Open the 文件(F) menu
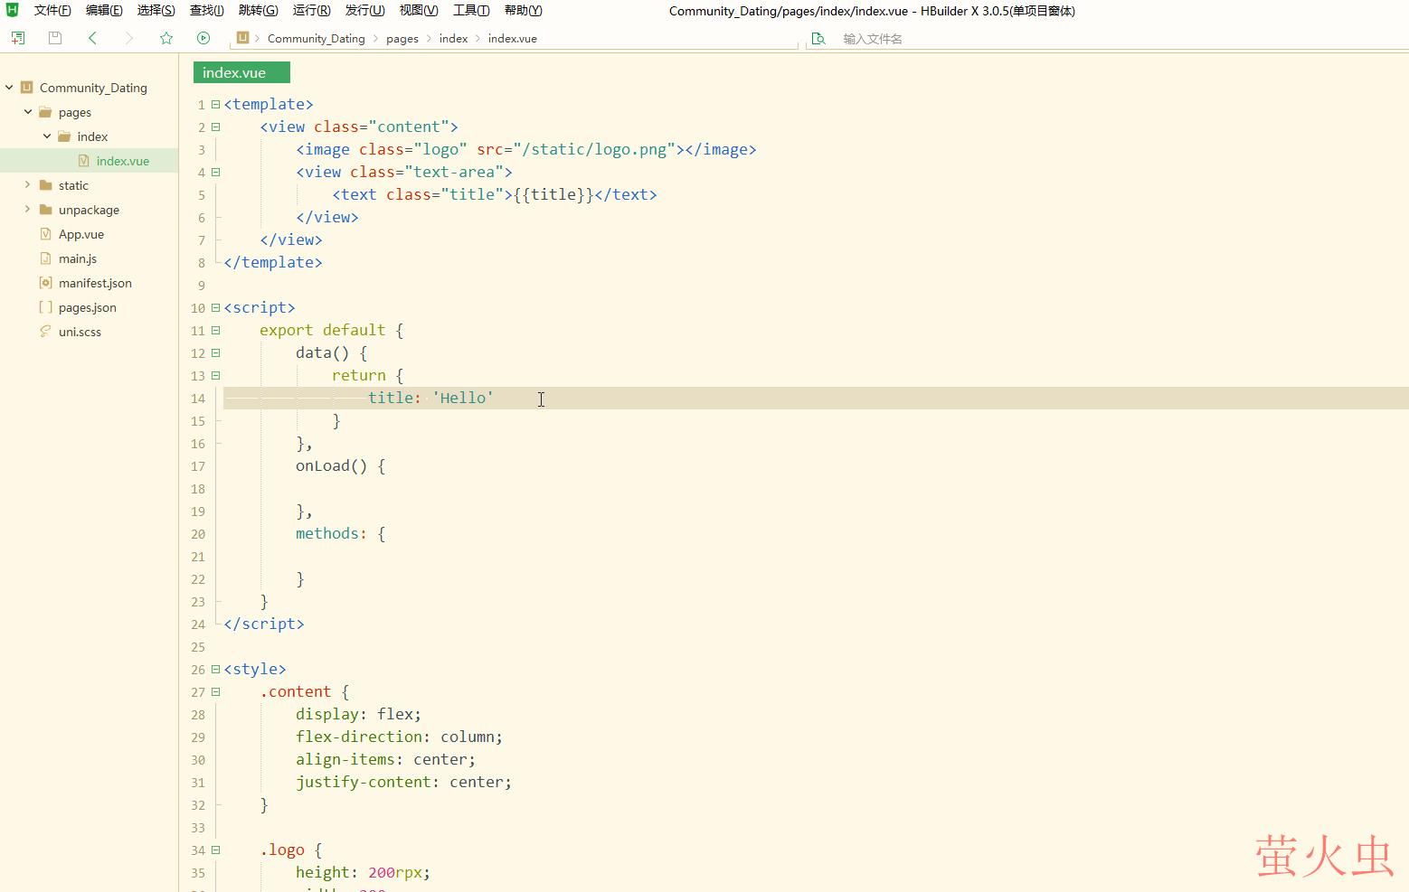 [x=52, y=11]
